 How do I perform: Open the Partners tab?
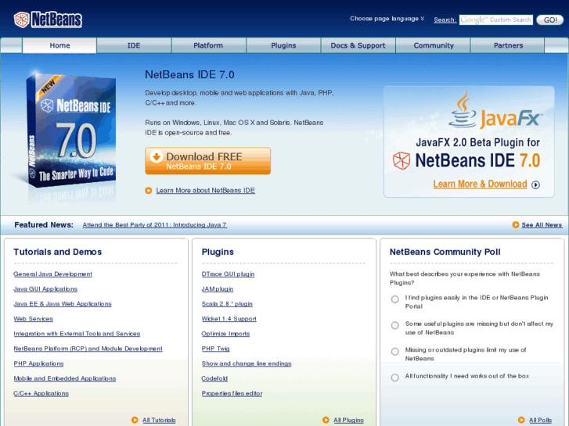[508, 45]
